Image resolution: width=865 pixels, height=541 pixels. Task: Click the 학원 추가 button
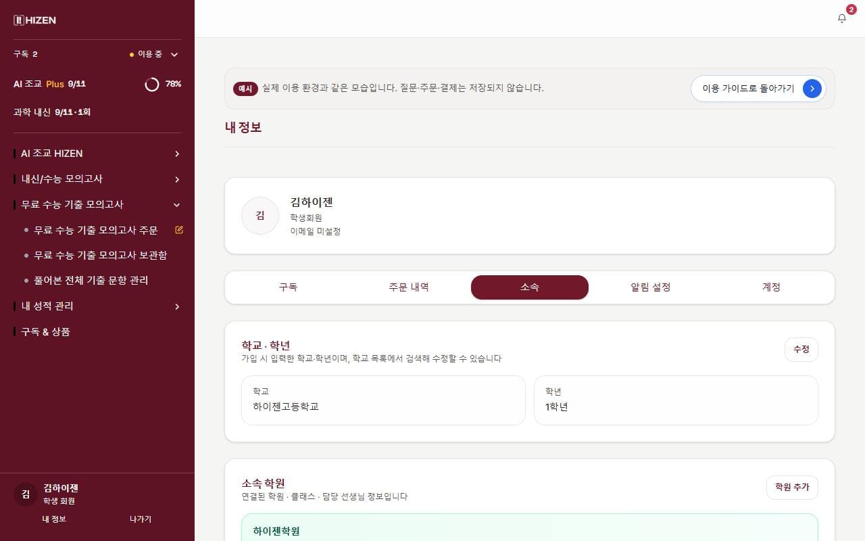tap(792, 488)
